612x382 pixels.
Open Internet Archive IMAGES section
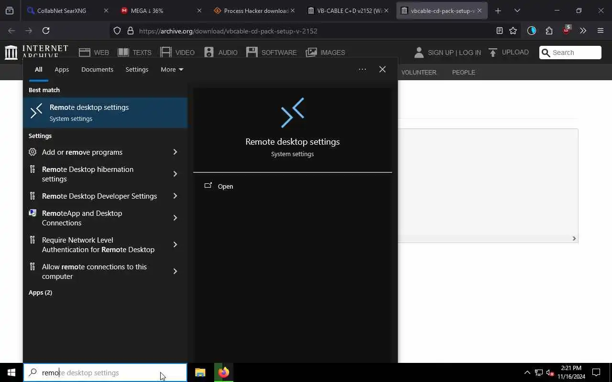[326, 53]
